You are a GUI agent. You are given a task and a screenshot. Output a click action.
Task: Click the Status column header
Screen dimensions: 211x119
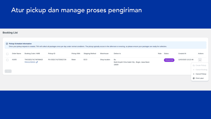pyautogui.click(x=166, y=54)
